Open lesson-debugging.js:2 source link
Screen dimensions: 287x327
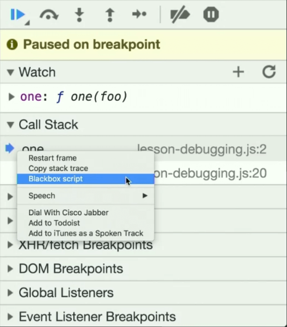click(x=202, y=149)
